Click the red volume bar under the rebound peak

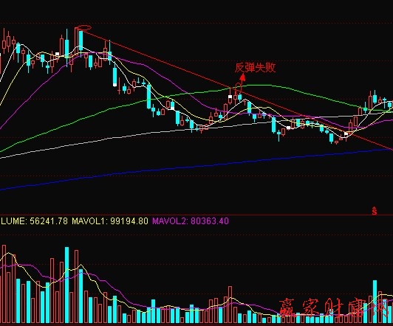tap(230, 305)
